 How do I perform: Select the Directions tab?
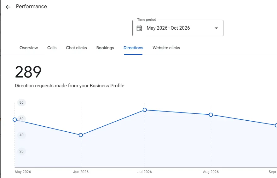(x=133, y=48)
